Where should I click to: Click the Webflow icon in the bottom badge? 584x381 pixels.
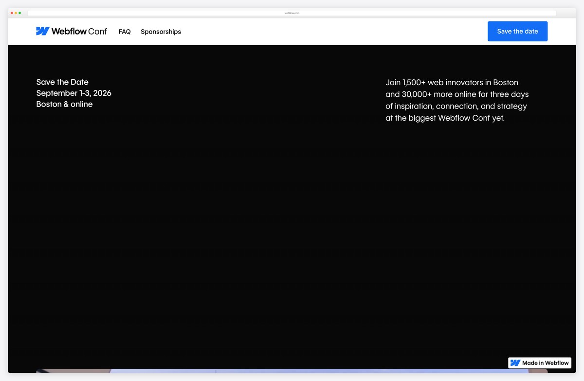515,363
